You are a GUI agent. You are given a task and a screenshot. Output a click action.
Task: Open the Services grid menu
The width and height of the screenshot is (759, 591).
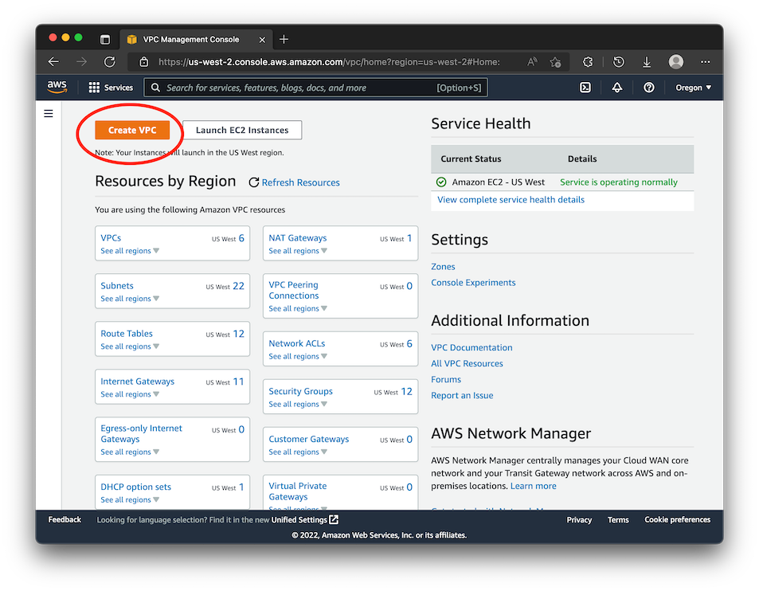111,88
